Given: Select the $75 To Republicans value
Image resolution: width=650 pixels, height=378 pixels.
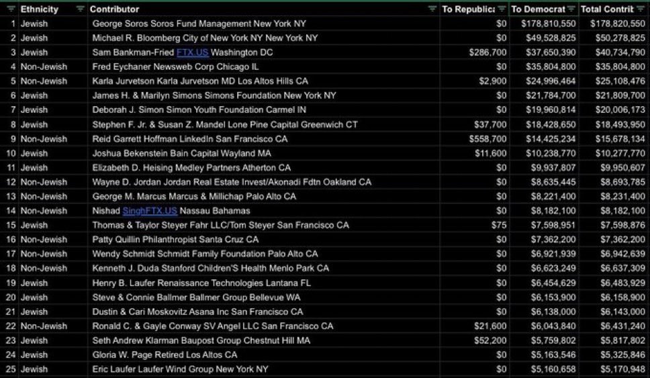Looking at the screenshot, I should 499,225.
